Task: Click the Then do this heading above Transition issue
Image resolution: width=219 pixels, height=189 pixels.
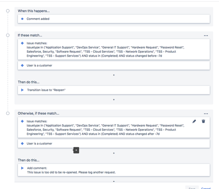Action: tap(29, 82)
